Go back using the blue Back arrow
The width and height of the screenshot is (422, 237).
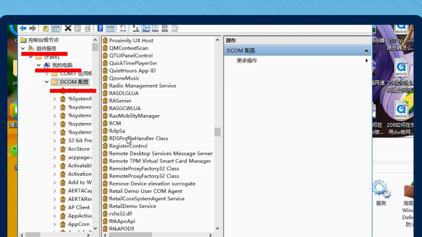coord(23,28)
